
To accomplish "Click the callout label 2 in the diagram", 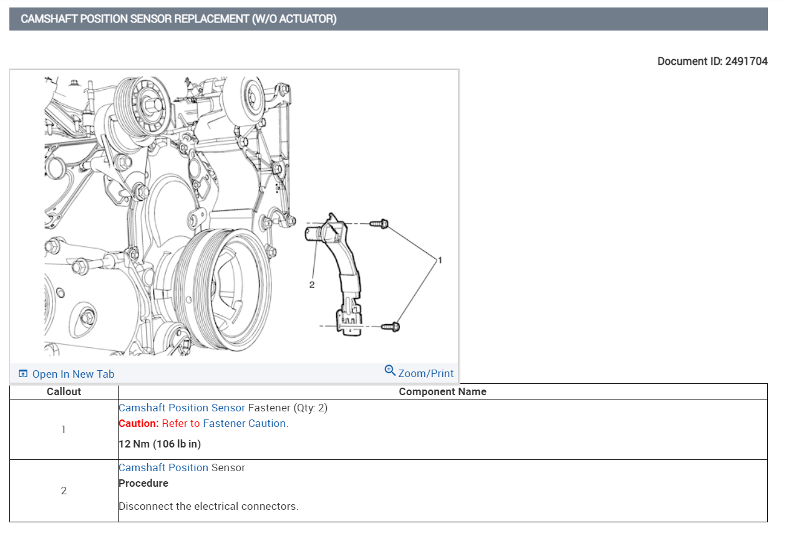I will (x=312, y=284).
